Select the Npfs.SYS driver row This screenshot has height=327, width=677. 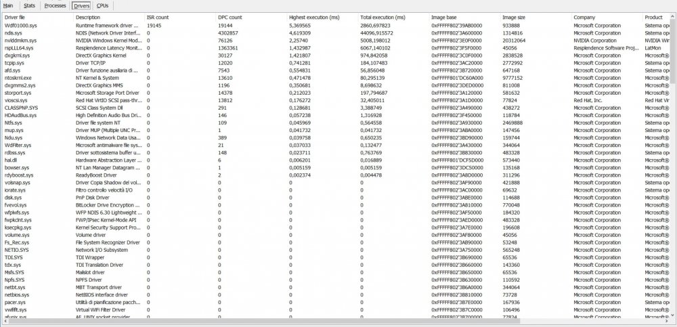click(336, 280)
